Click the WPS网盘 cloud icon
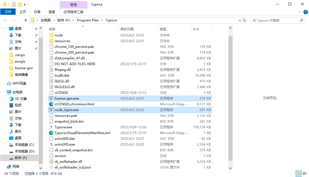The image size is (309, 177). pyautogui.click(x=9, y=83)
